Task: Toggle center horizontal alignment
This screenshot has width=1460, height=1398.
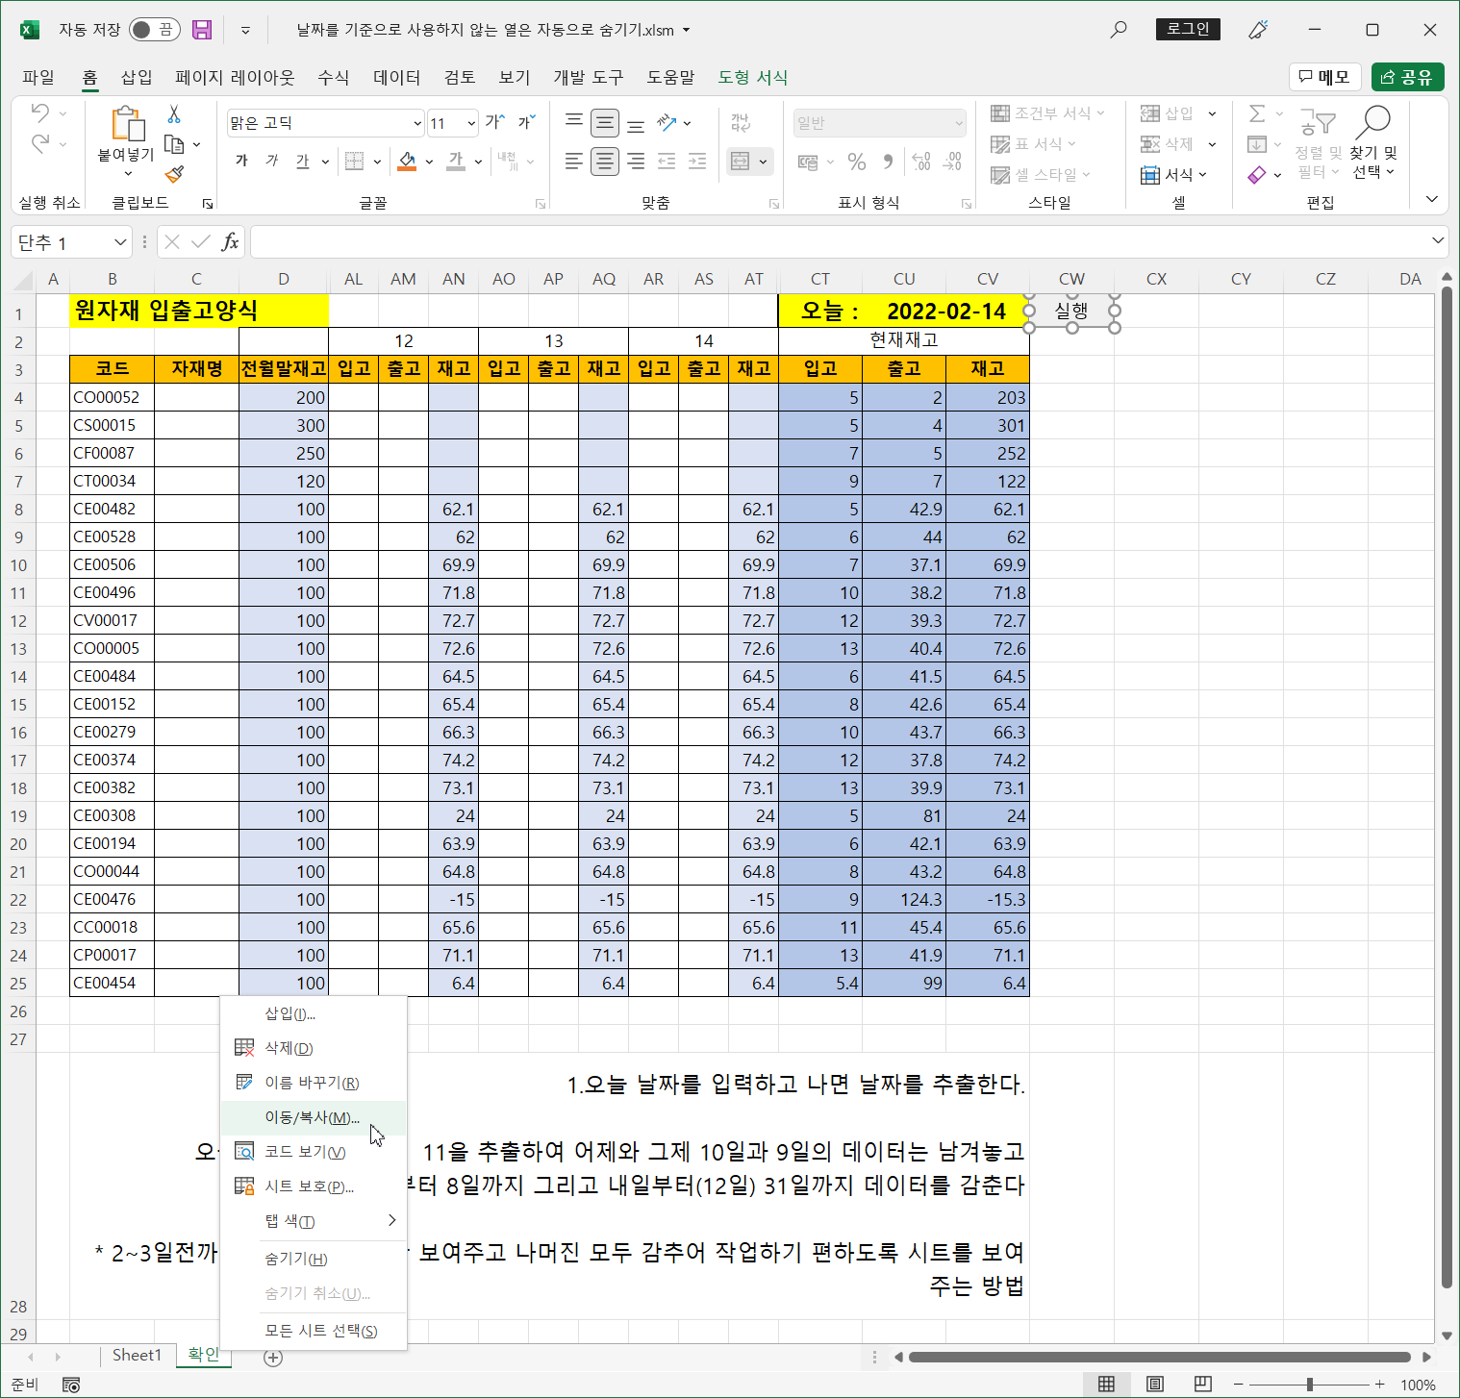Action: point(605,161)
